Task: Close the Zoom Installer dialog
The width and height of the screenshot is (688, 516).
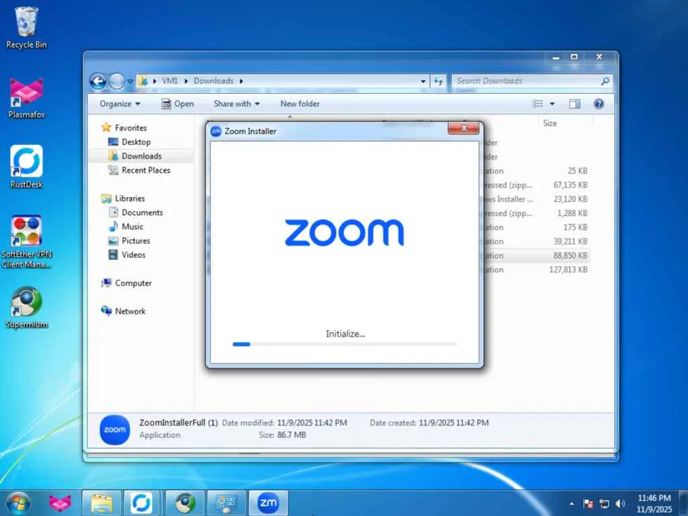Action: coord(464,128)
